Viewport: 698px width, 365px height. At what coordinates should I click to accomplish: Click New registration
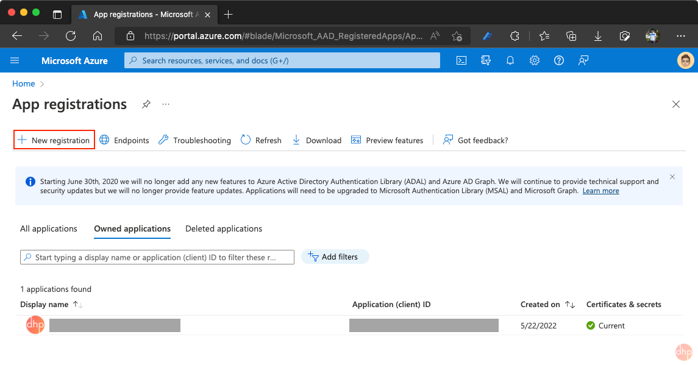pos(54,140)
